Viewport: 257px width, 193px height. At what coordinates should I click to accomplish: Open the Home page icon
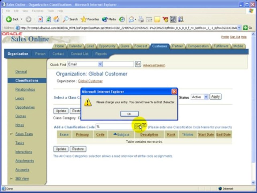point(56,19)
